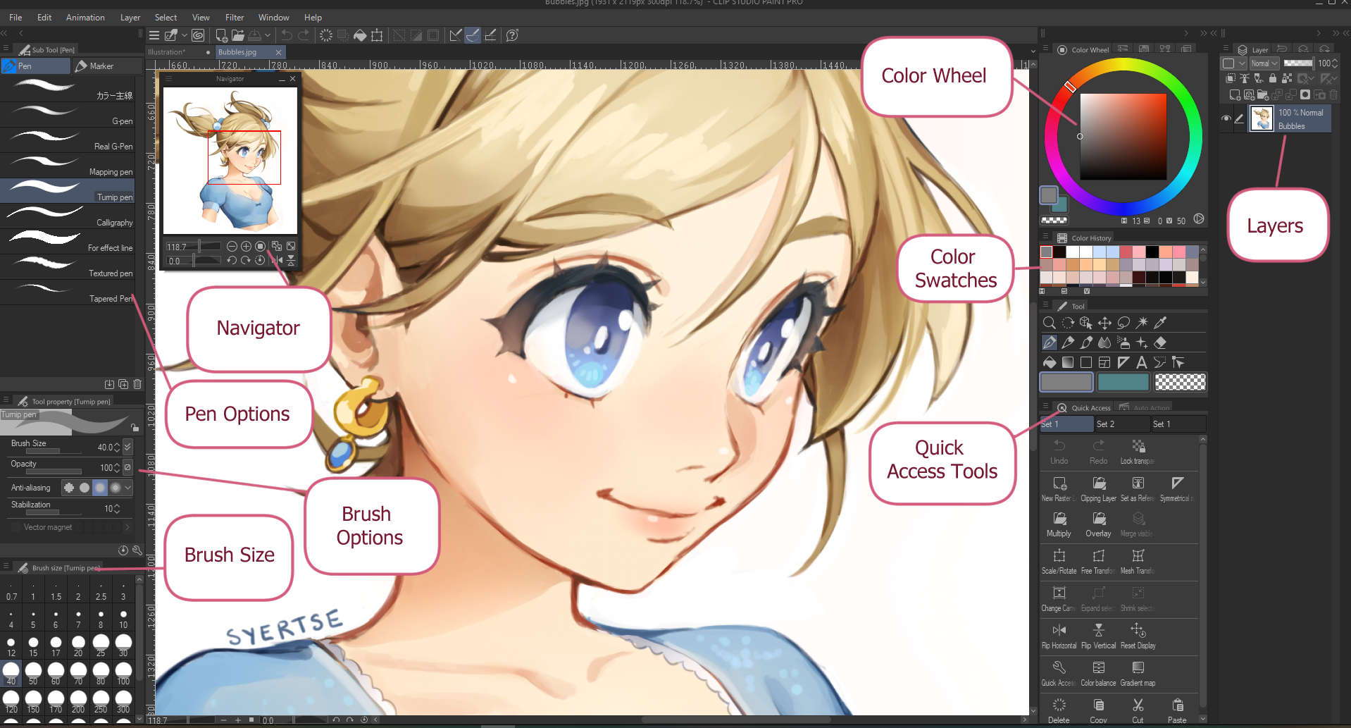Toggle Lock Layer padlock in Layer panel

pyautogui.click(x=1273, y=78)
